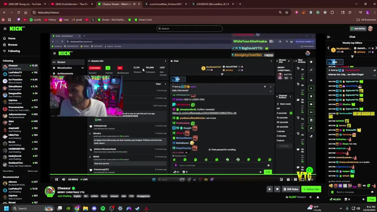The width and height of the screenshot is (377, 212).
Task: Open Edmatthews channel in sidebar
Action: 20,87
